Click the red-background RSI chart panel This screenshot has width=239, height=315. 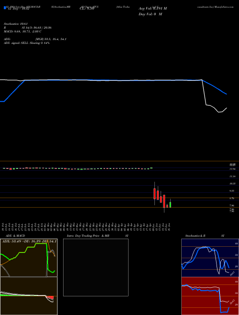pos(210,296)
